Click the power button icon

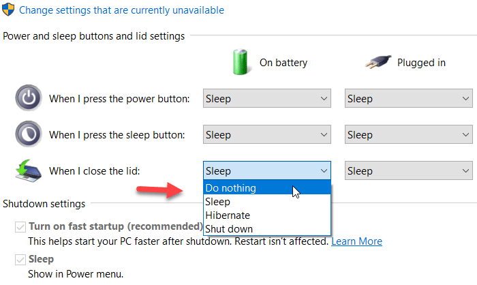(29, 99)
